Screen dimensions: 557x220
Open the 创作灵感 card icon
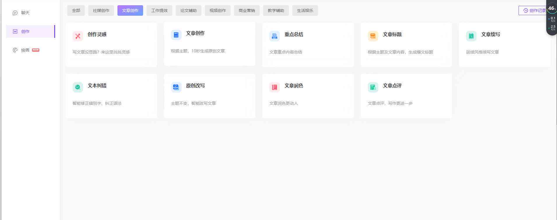[x=78, y=36]
